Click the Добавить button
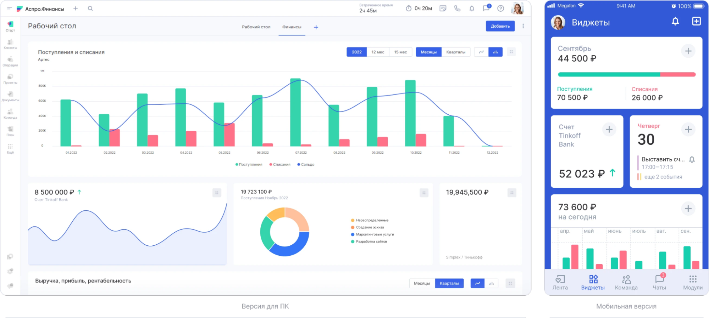Image resolution: width=709 pixels, height=318 pixels. click(500, 26)
